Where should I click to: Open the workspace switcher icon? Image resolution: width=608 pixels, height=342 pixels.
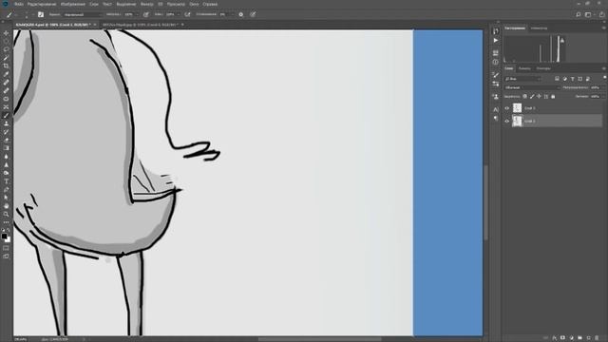tap(589, 14)
